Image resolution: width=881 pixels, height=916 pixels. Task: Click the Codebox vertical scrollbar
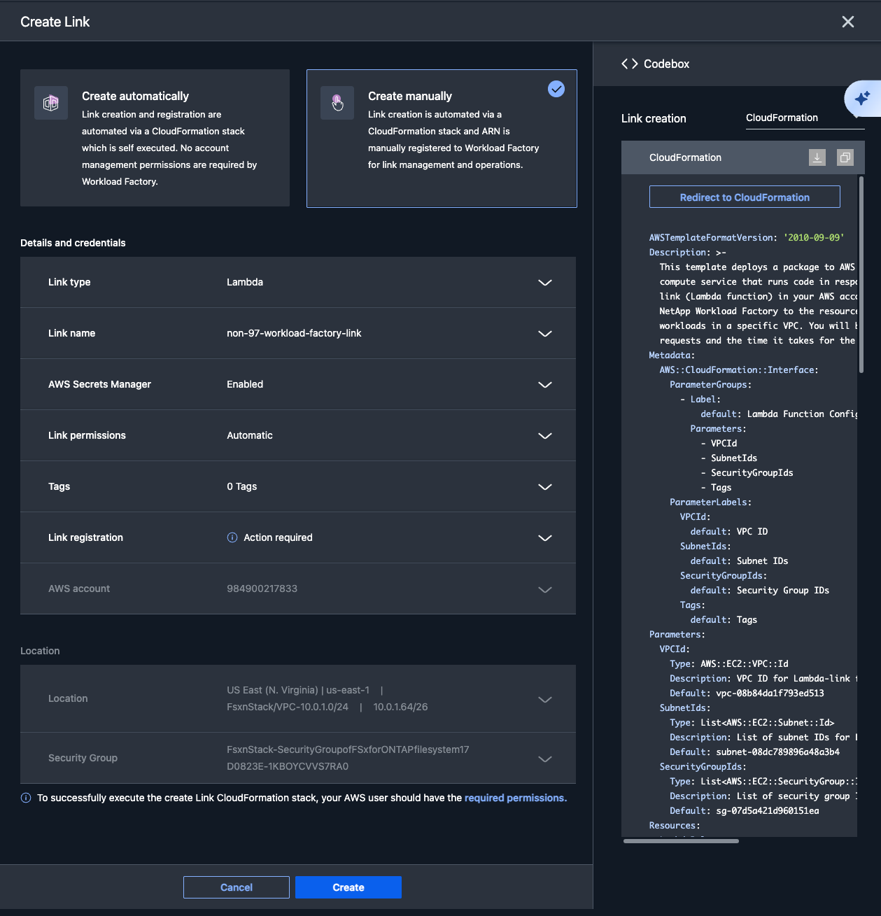861,274
